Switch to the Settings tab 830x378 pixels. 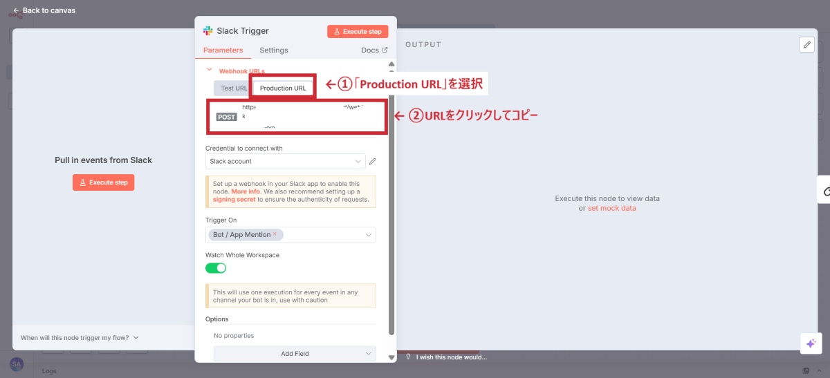coord(273,50)
